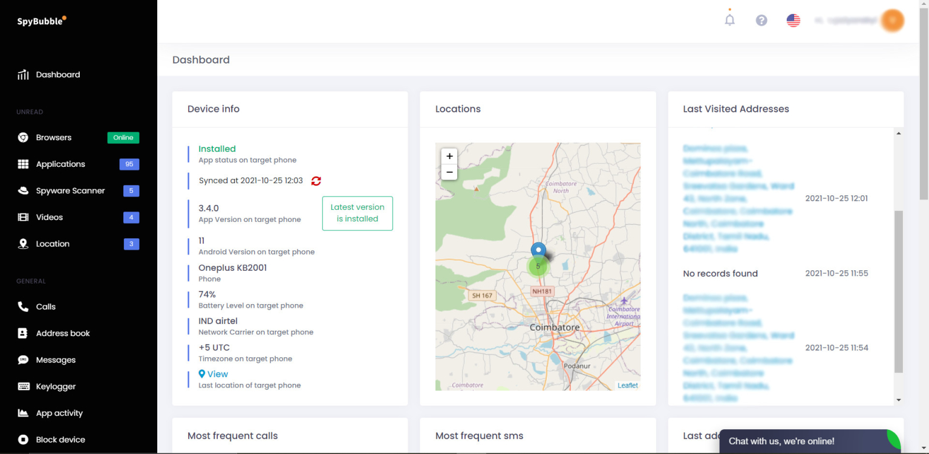Screen dimensions: 929x454
Task: Open the App activity chart icon
Action: click(22, 413)
